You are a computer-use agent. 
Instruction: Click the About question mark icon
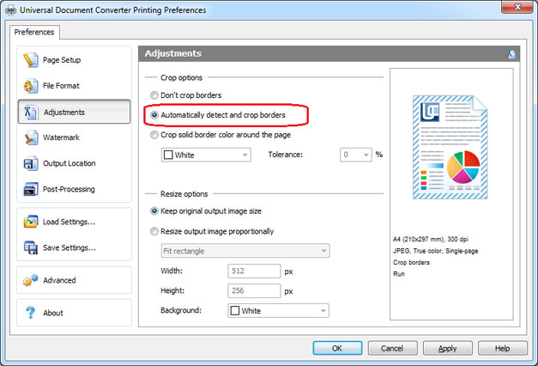coord(31,313)
